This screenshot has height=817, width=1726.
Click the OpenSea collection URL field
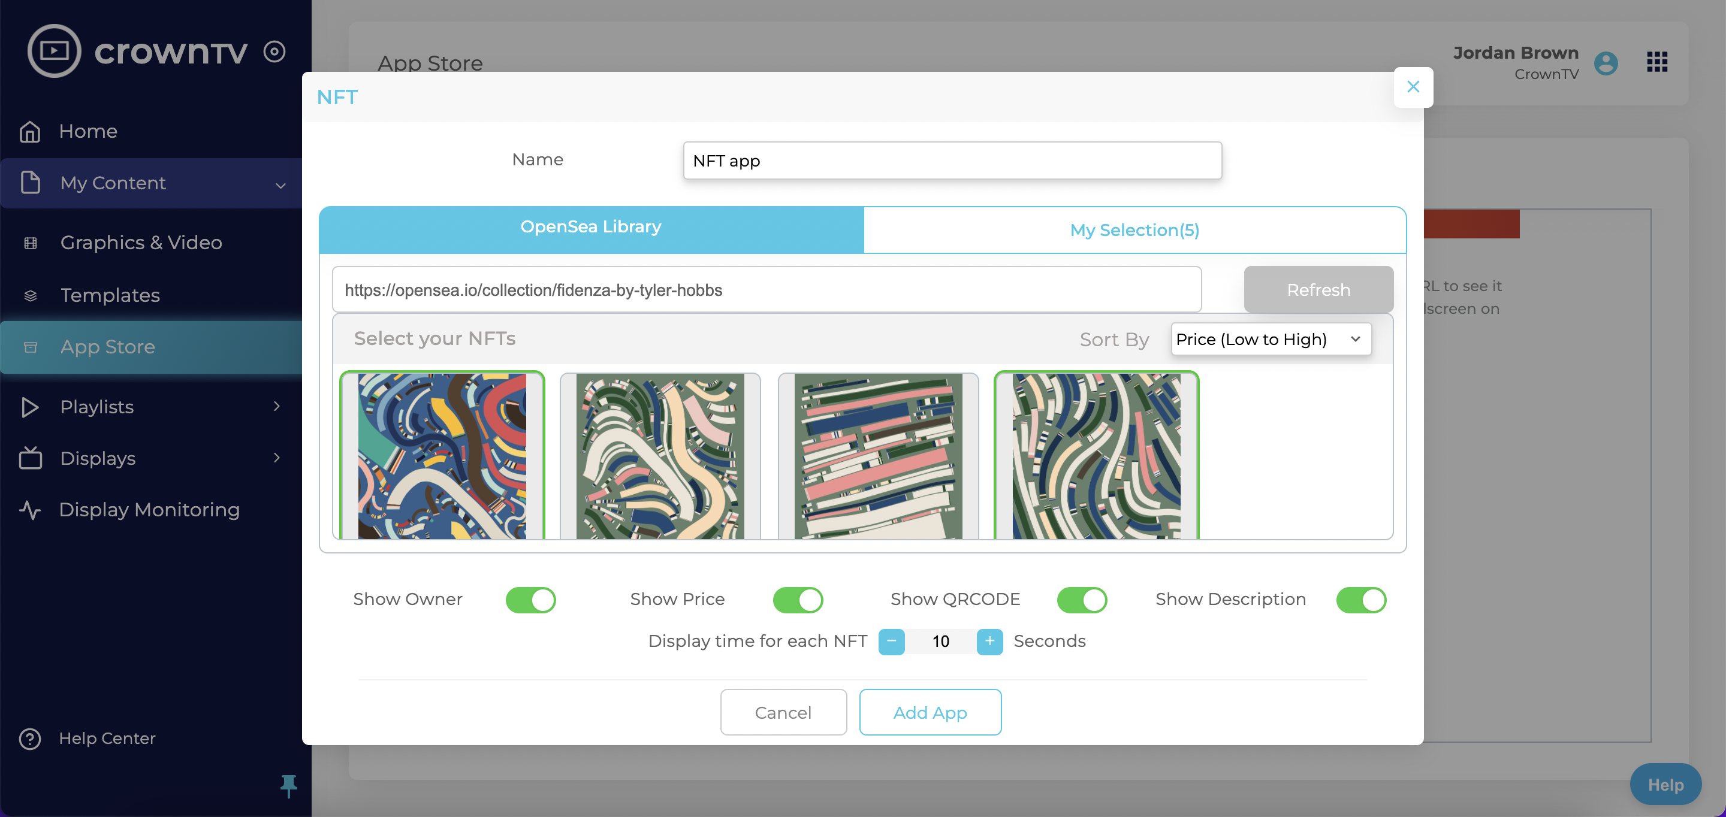pyautogui.click(x=767, y=290)
